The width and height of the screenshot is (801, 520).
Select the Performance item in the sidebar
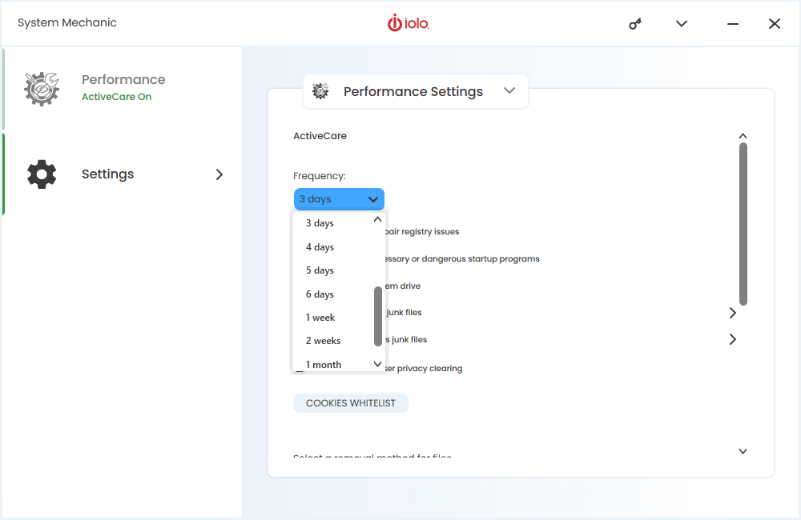pyautogui.click(x=122, y=89)
